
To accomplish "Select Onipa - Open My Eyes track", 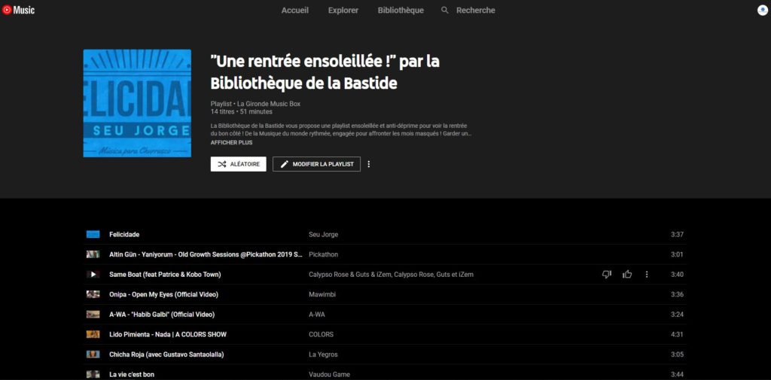I will 163,294.
